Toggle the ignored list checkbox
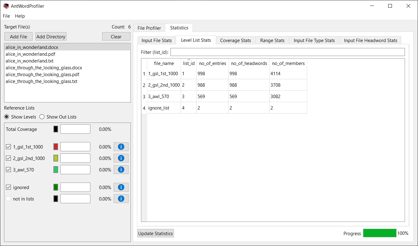The width and height of the screenshot is (418, 246). click(x=8, y=188)
